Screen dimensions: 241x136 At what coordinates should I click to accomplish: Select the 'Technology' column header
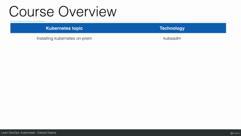[x=172, y=28]
